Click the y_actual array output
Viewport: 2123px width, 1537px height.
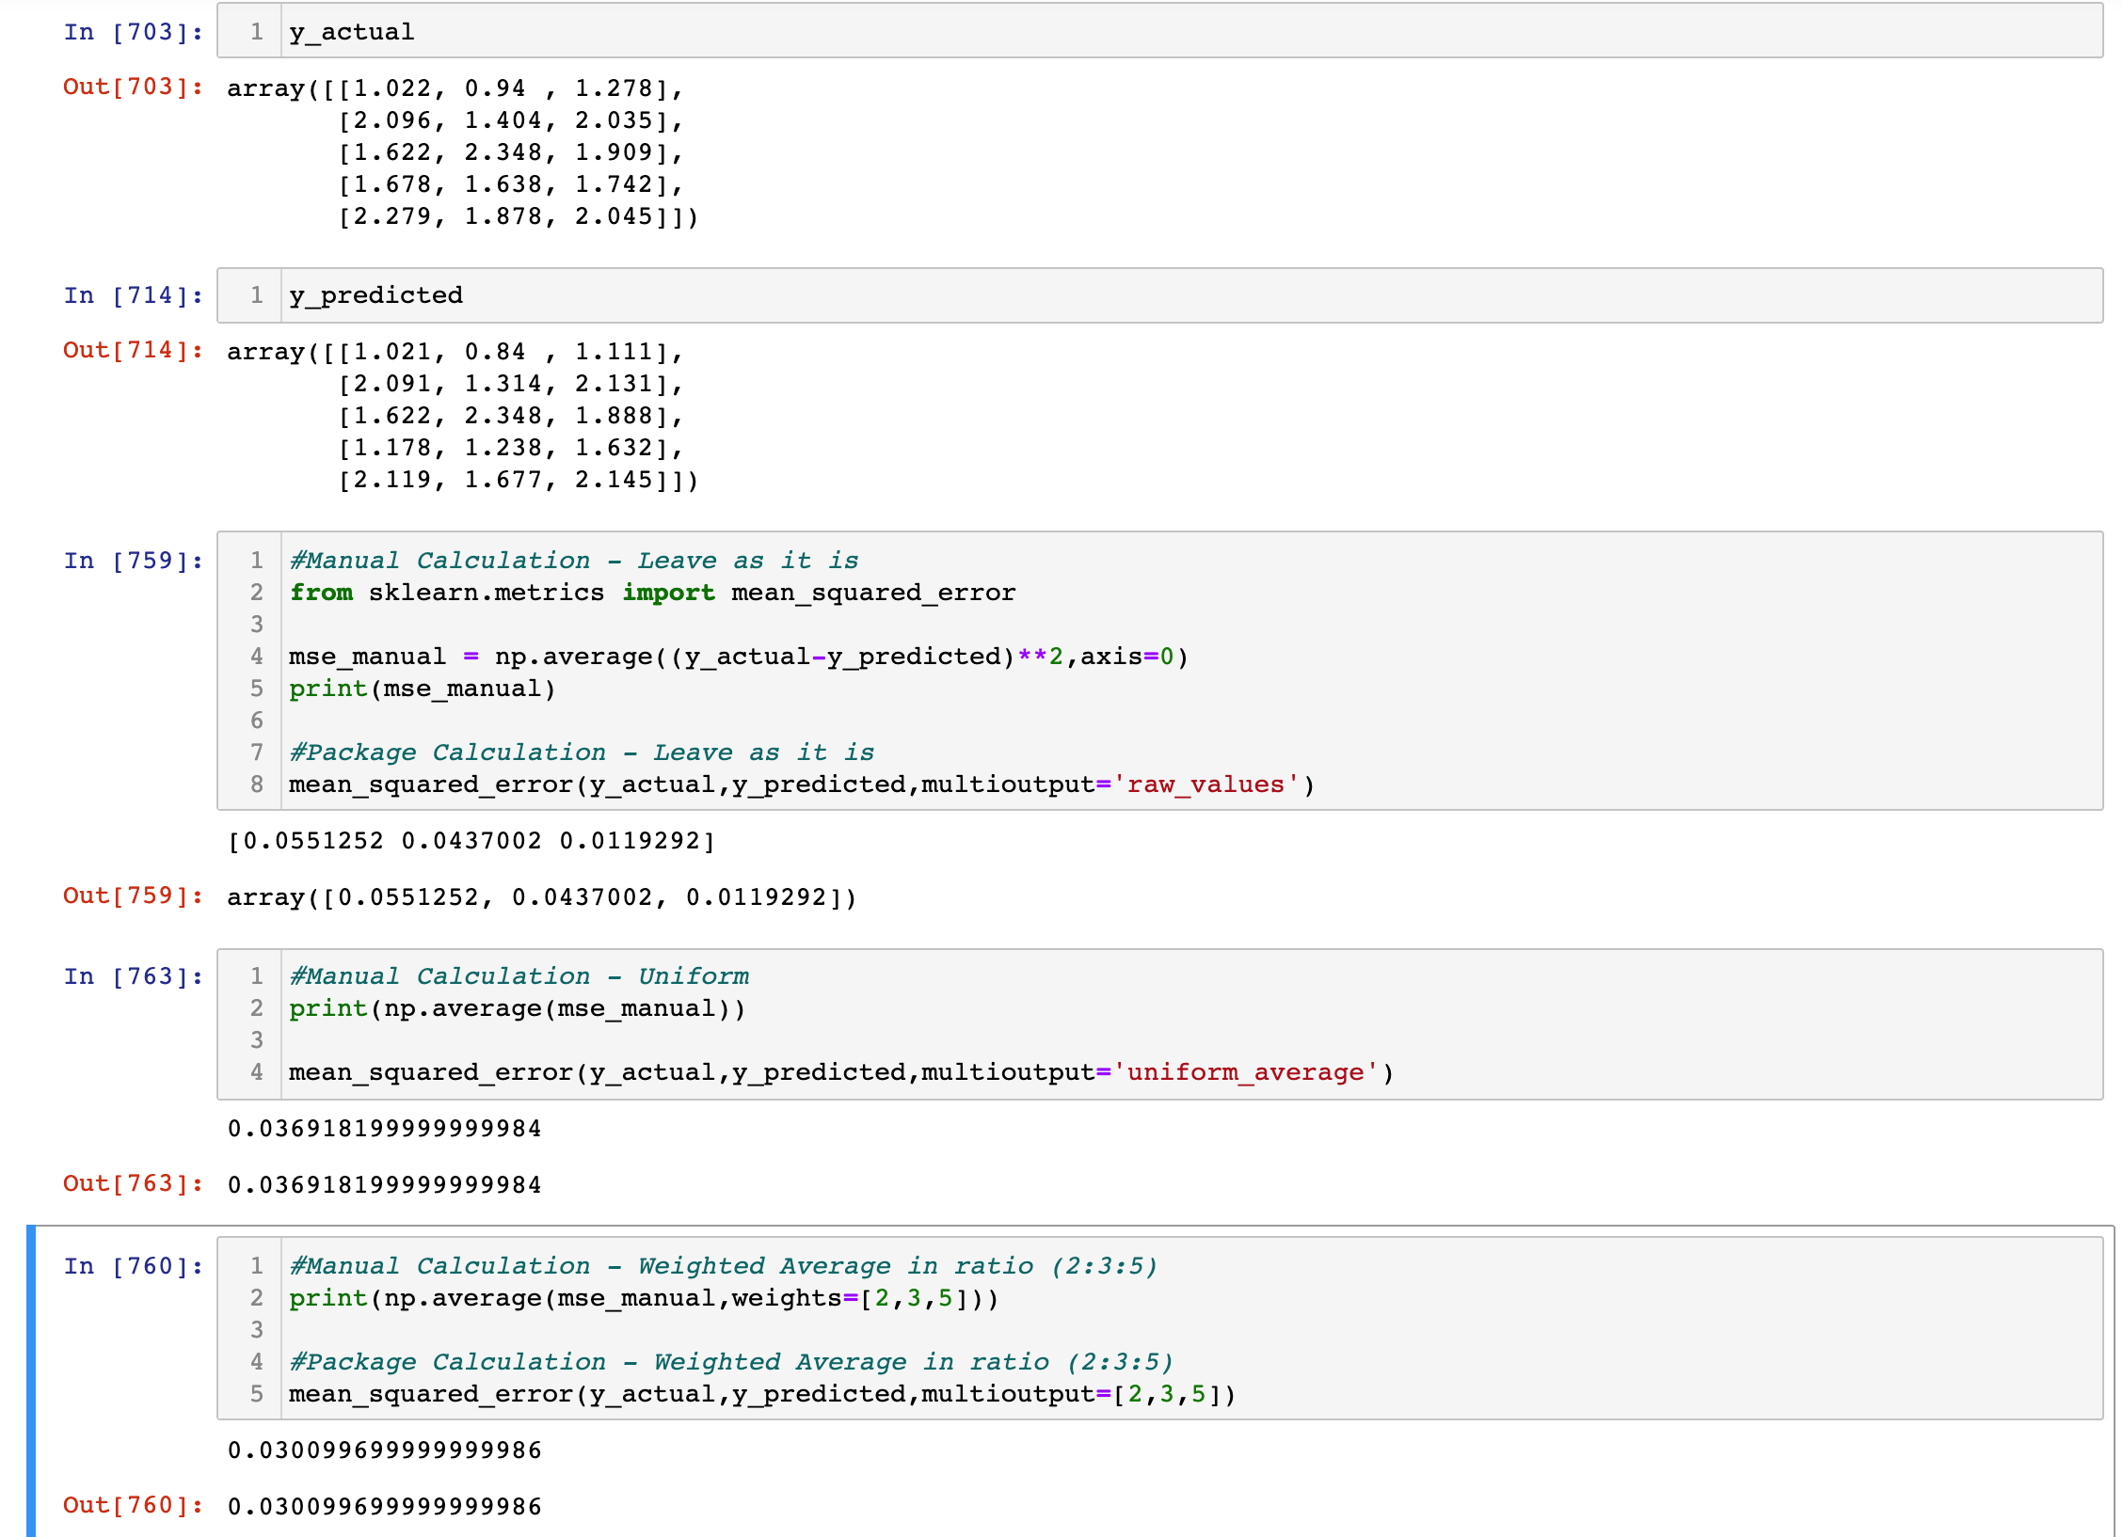[461, 152]
